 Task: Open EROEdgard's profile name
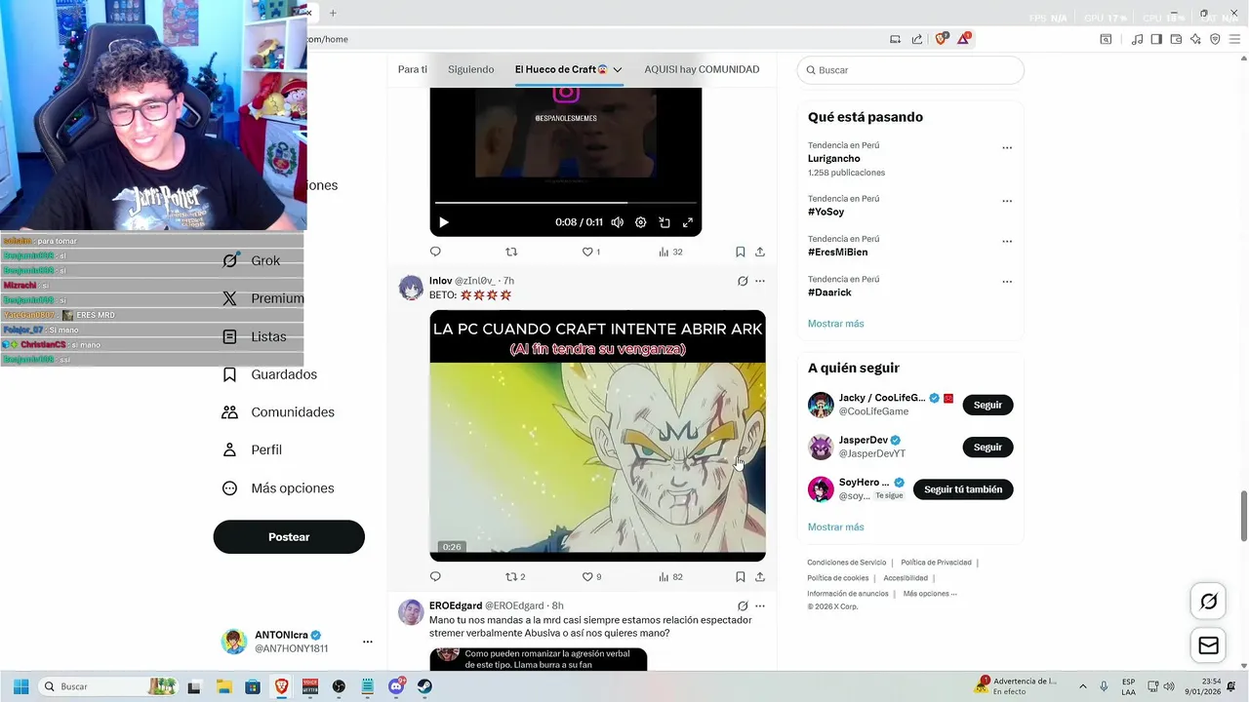[x=456, y=605]
